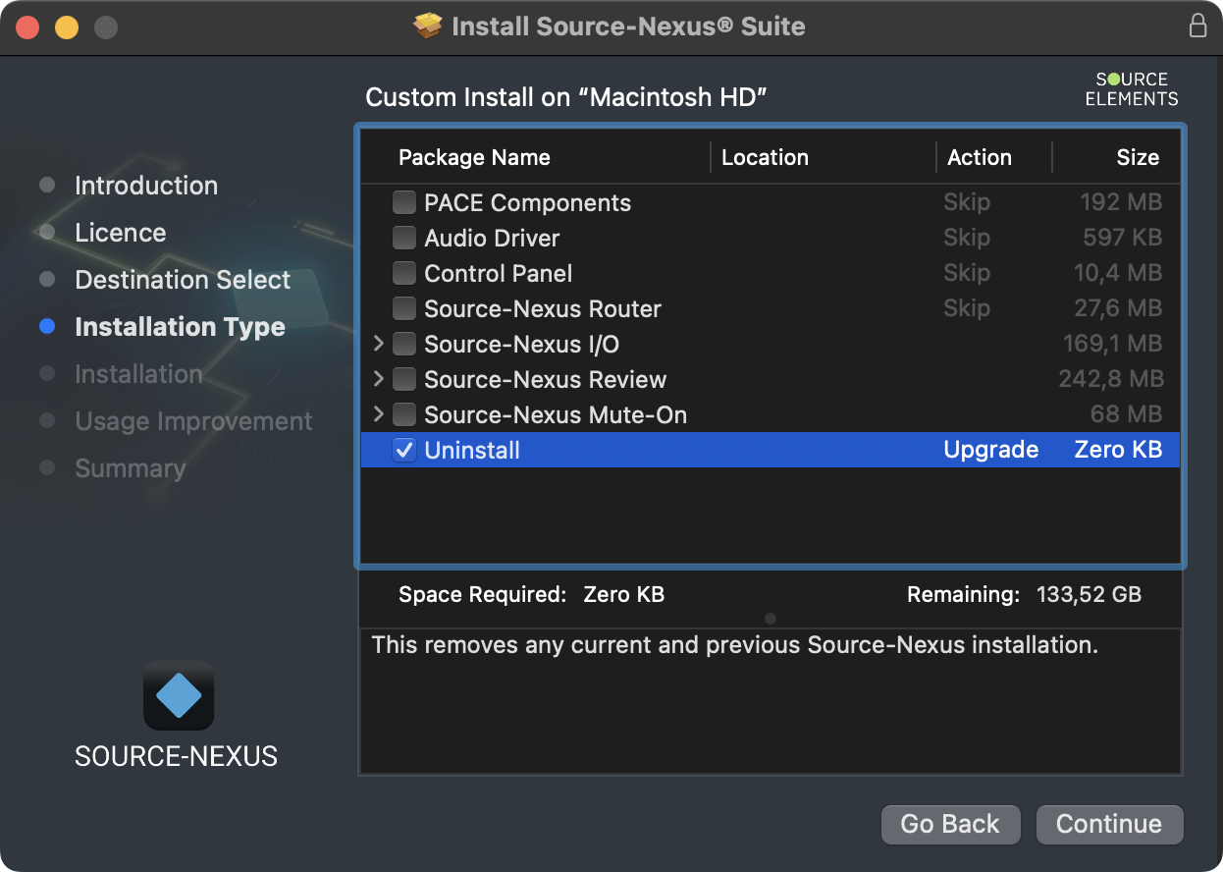Click the Upgrade action in Uninstall row
Screen dimensions: 1223x872
[990, 451]
